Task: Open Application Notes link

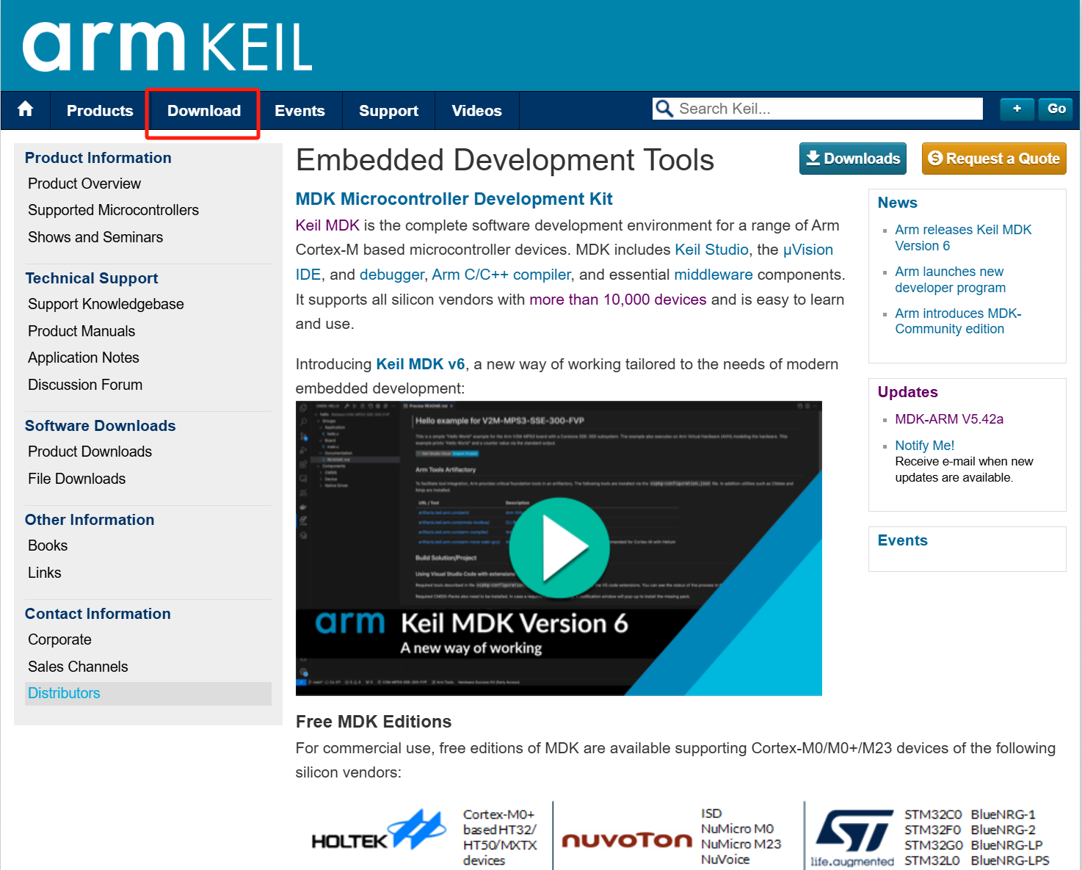Action: pos(84,358)
